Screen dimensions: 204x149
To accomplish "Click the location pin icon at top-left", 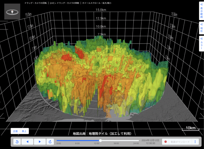I will 12,12.
